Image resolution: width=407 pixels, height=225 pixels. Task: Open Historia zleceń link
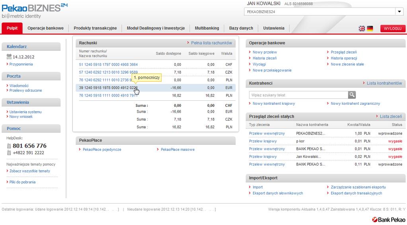tap(265, 58)
